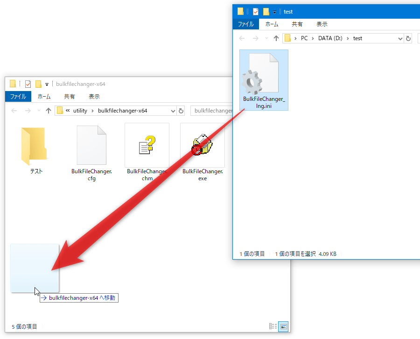Go forward in the test window
Screen dimensions: 420x339
tap(256, 38)
